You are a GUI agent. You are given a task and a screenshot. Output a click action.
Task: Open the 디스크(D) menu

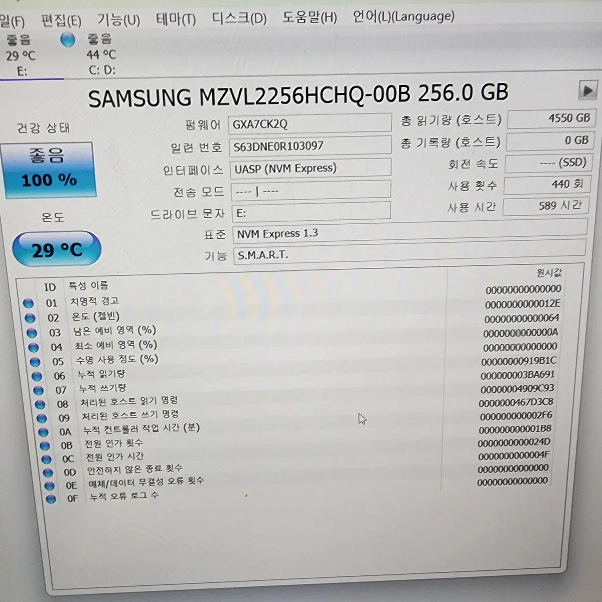point(239,19)
